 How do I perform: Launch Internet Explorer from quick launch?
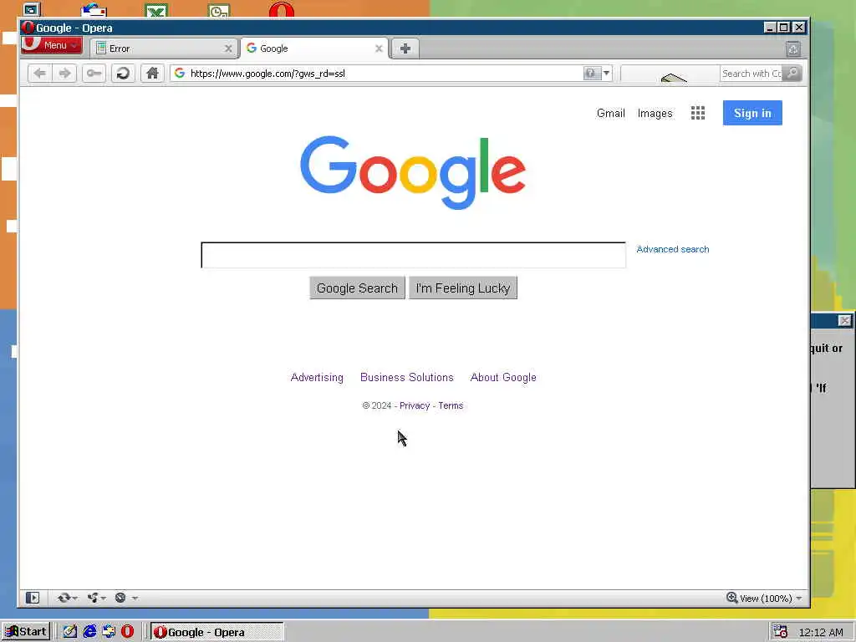(89, 632)
